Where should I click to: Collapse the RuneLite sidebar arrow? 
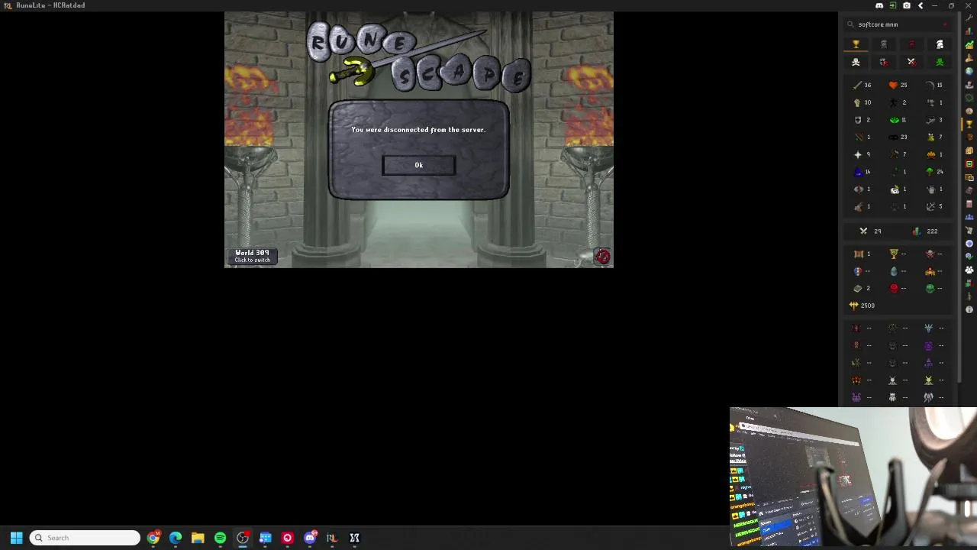point(921,5)
